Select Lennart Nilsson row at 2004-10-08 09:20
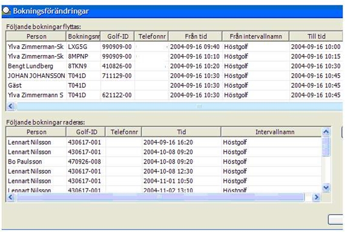 pyautogui.click(x=164, y=152)
